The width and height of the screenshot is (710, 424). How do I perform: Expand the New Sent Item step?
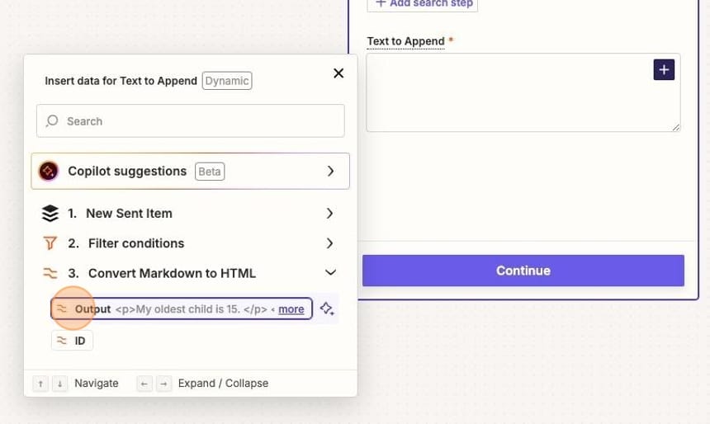(329, 213)
